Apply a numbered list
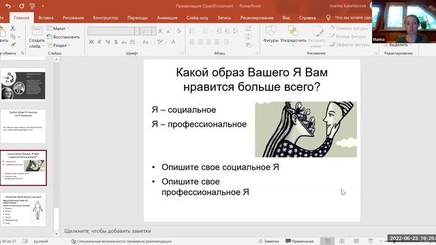 pyautogui.click(x=206, y=31)
